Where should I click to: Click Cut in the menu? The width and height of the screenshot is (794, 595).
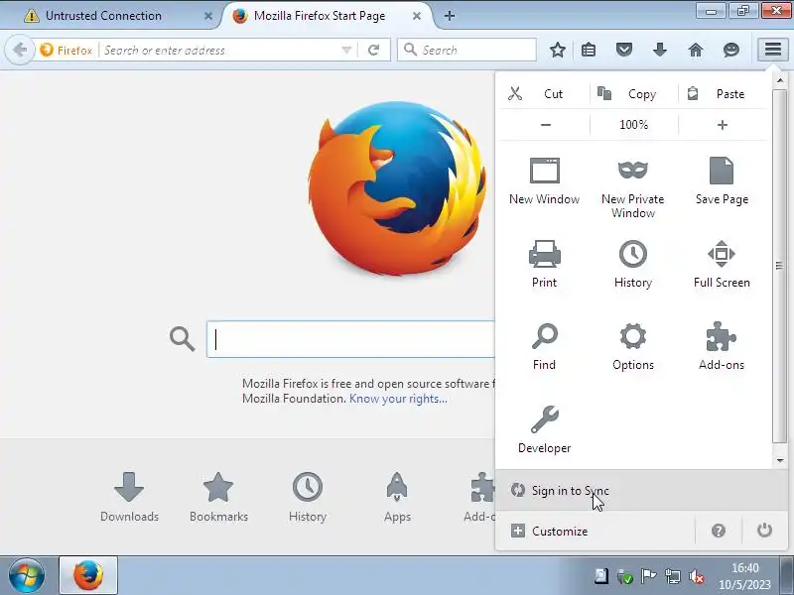tap(544, 93)
